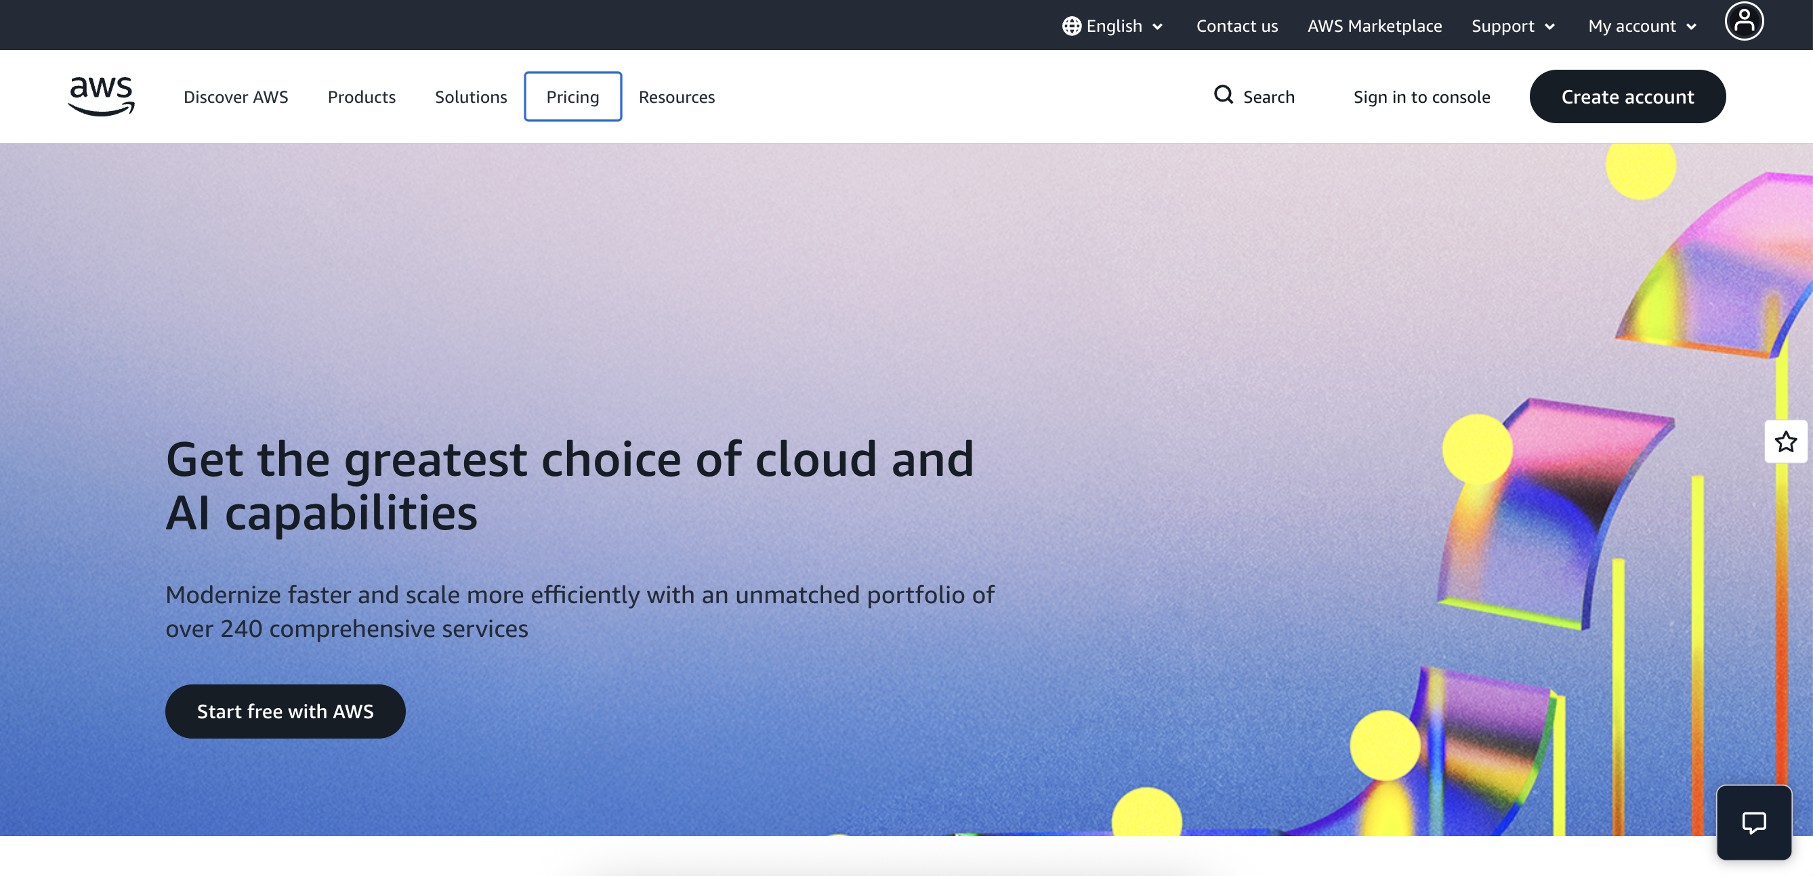Expand the My account dropdown

point(1642,26)
